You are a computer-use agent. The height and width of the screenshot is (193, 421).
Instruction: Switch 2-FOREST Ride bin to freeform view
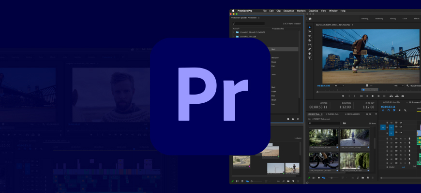coord(324,178)
